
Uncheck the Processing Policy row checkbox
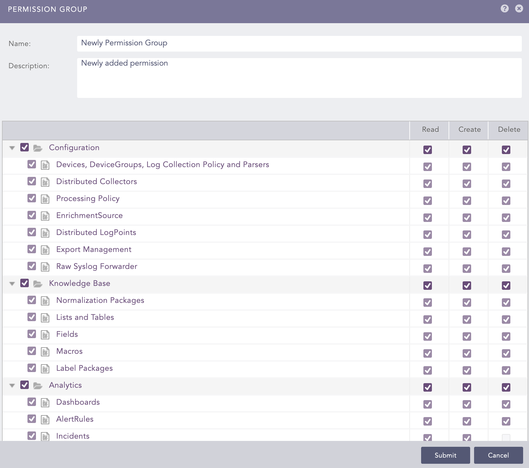tap(32, 198)
